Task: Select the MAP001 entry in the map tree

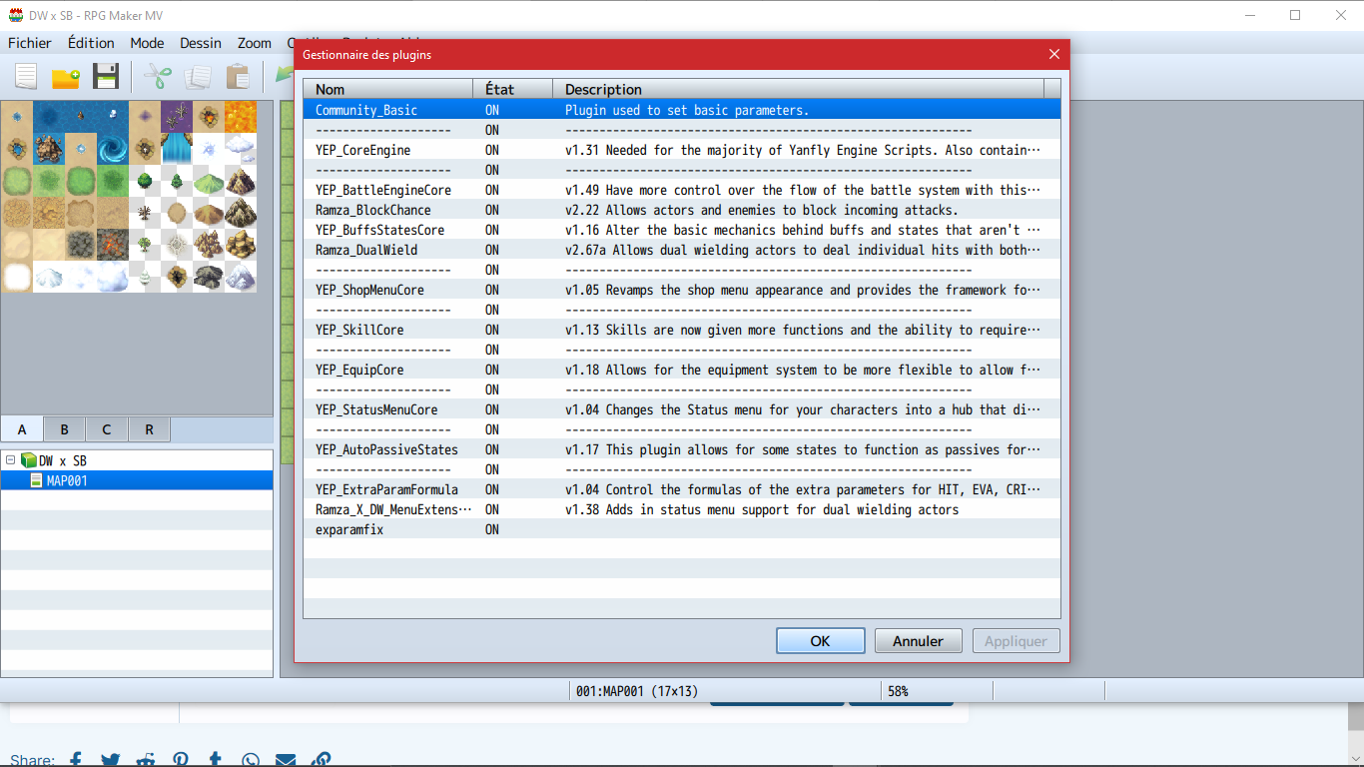Action: coord(137,480)
